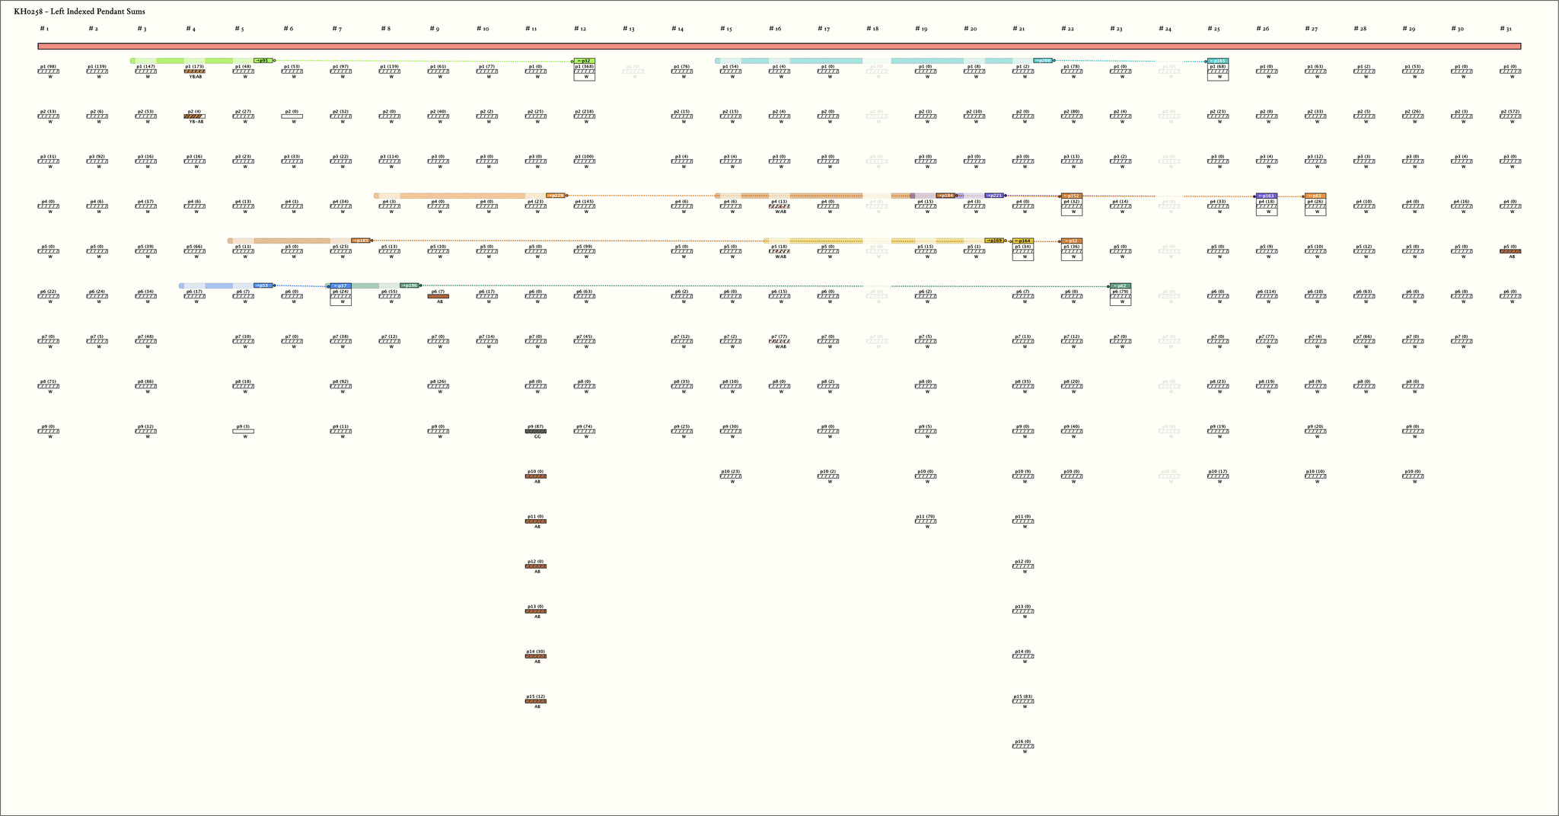
Task: Select the green ←p62 marker
Action: 1121,285
